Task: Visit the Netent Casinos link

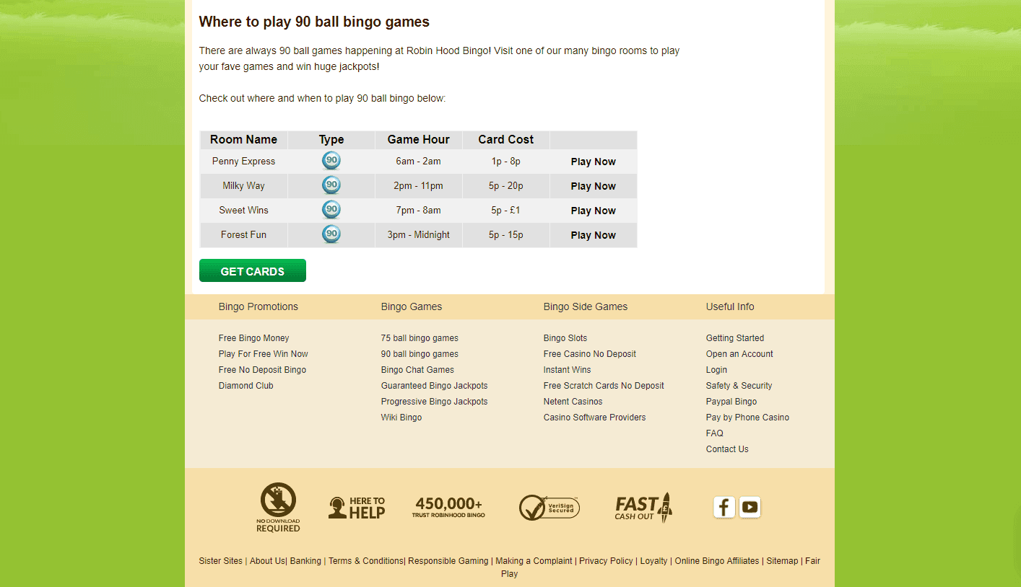Action: [x=573, y=402]
